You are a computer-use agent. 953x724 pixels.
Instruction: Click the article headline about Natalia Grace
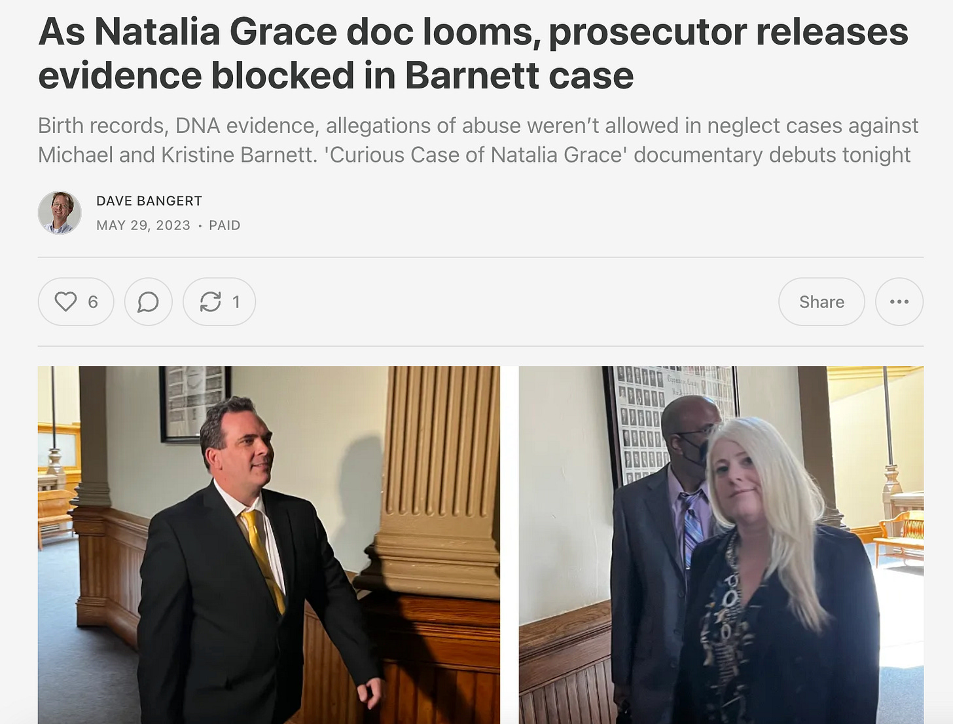click(473, 53)
